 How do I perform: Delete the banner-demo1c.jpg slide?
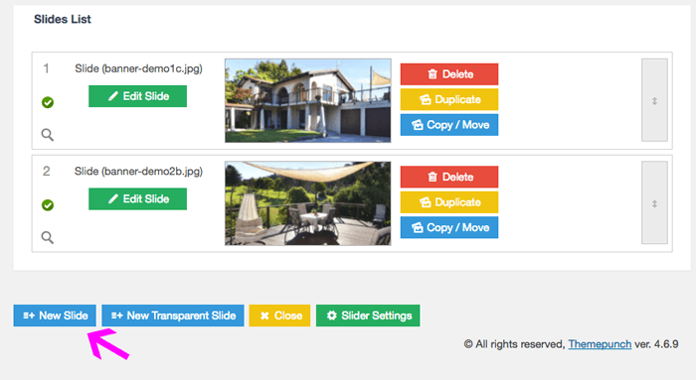[449, 74]
